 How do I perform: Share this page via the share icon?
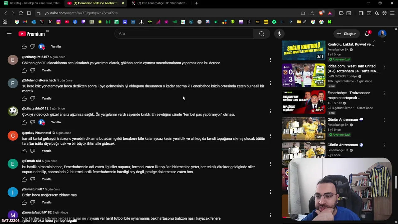(x=312, y=13)
